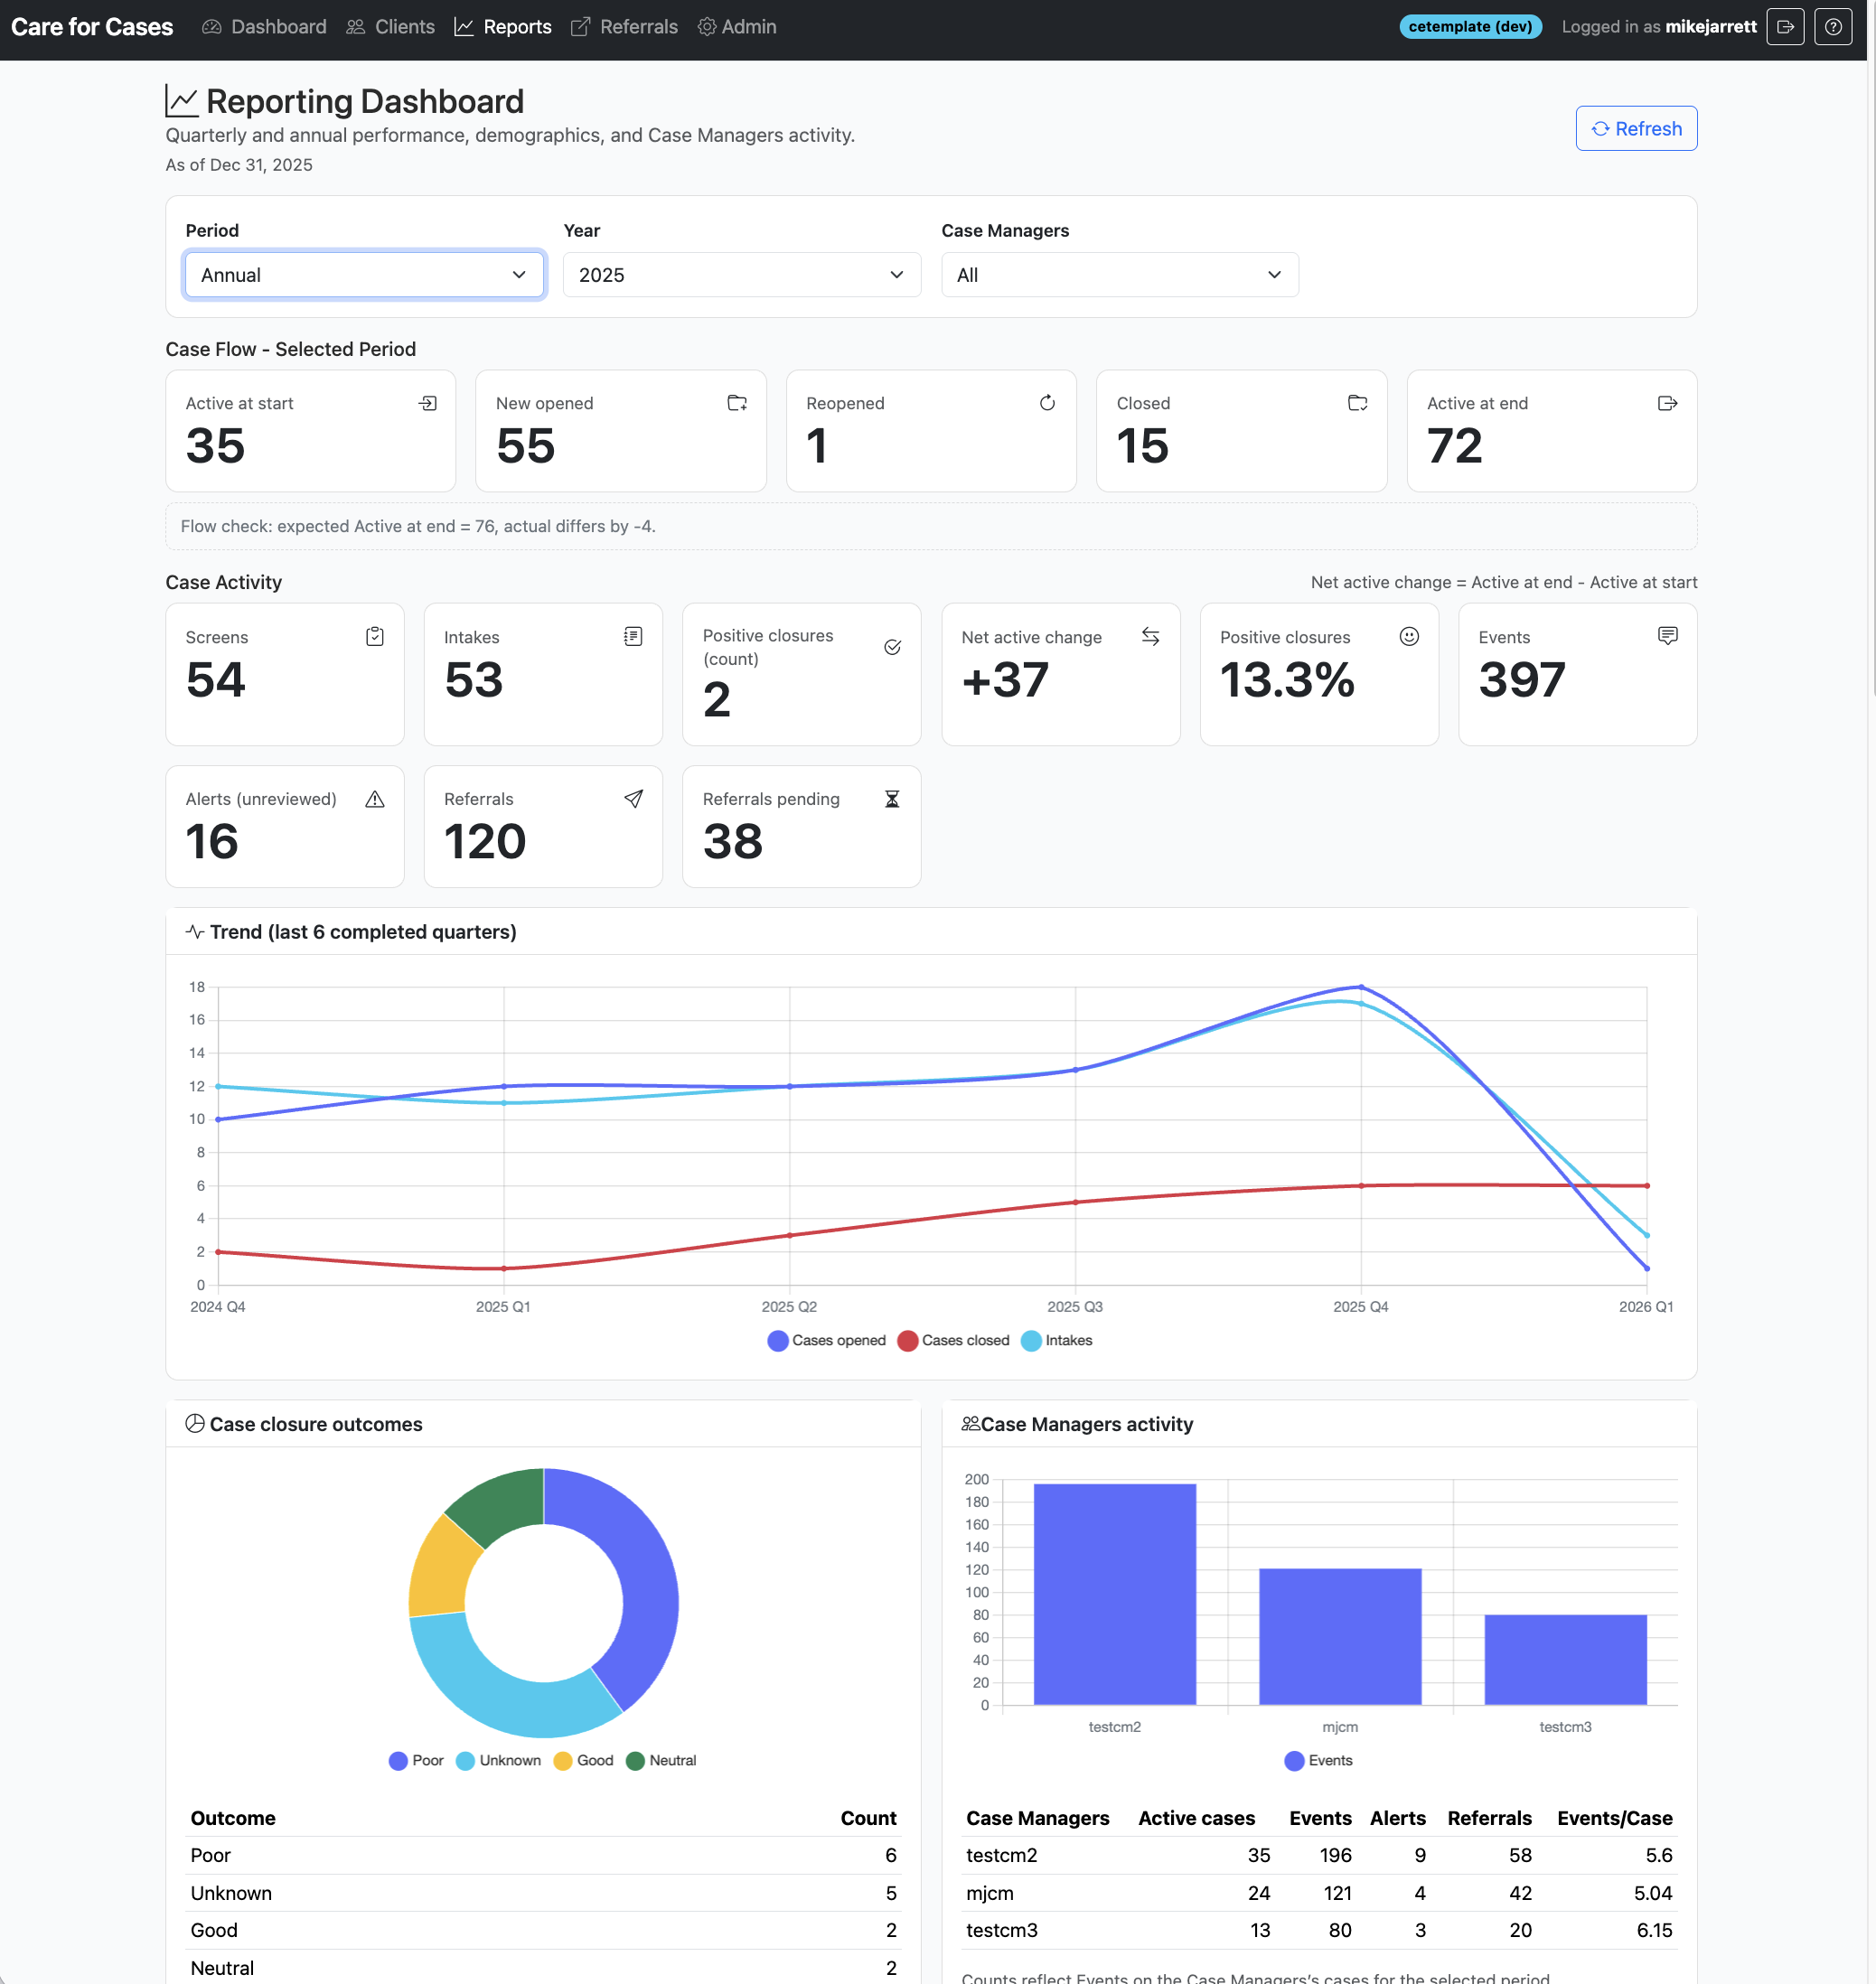Click the logout icon in header
The image size is (1876, 1984).
[x=1784, y=27]
